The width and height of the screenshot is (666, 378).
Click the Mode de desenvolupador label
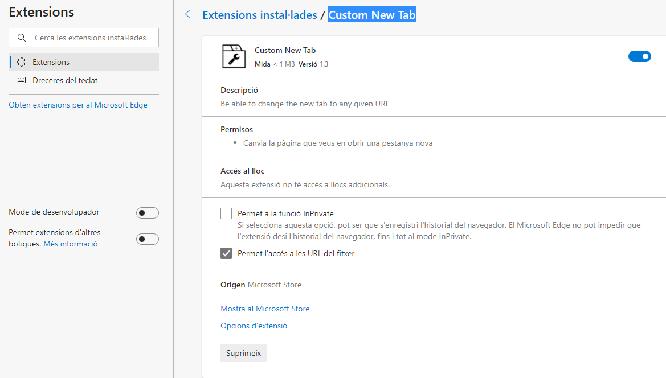tap(54, 212)
